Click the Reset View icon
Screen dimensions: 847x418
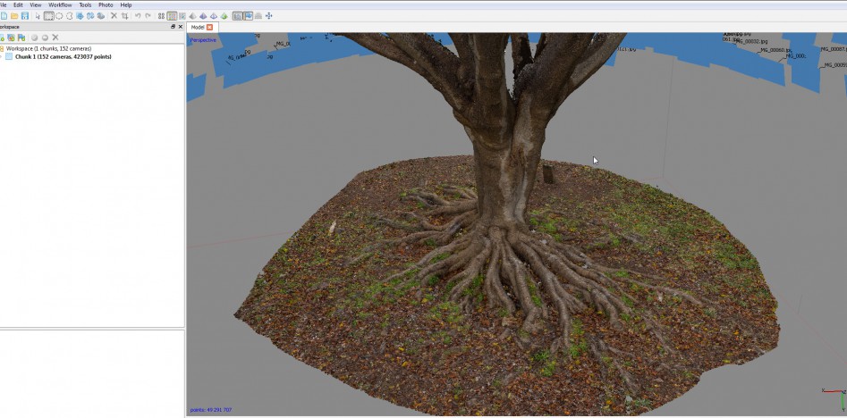coord(268,16)
